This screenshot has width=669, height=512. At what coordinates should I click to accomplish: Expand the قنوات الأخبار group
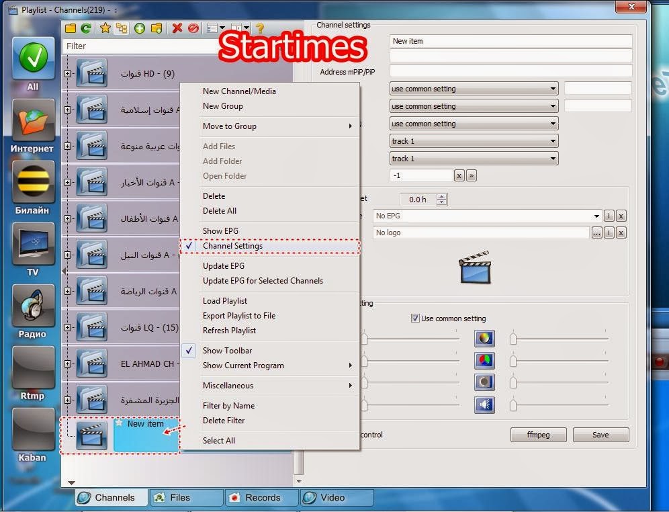[67, 182]
